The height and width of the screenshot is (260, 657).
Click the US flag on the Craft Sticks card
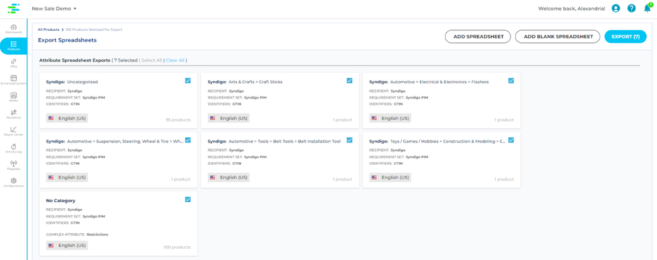coord(212,118)
